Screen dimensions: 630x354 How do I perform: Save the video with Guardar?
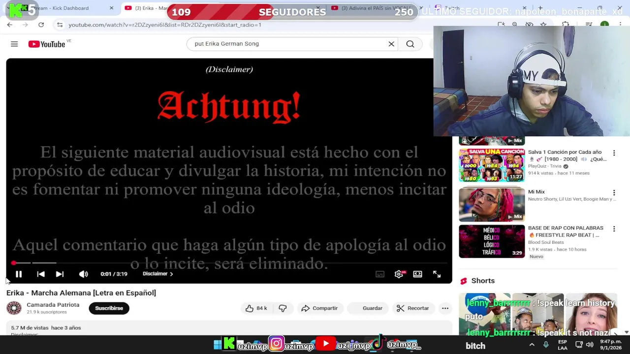tap(368, 308)
